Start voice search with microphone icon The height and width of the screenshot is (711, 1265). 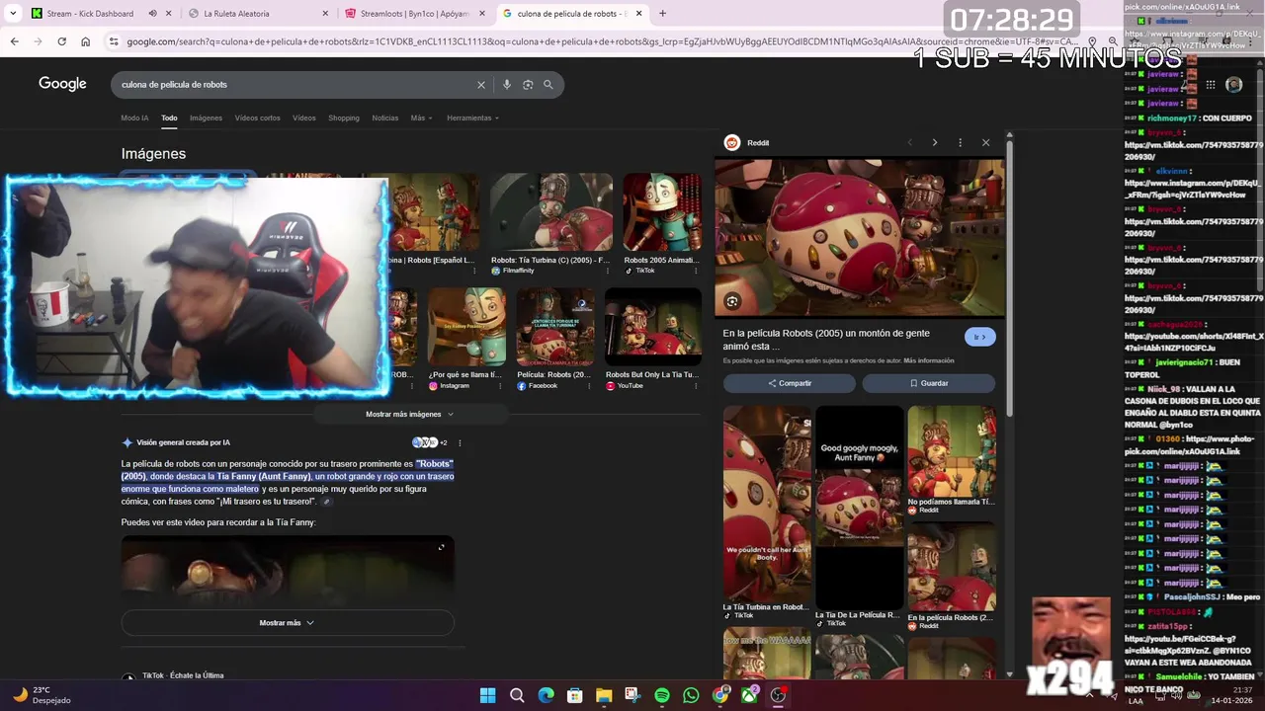507,85
